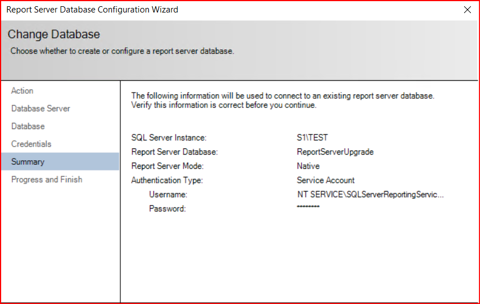Click the SQL Server Instance label
Screen dimensions: 480x304
(169, 138)
